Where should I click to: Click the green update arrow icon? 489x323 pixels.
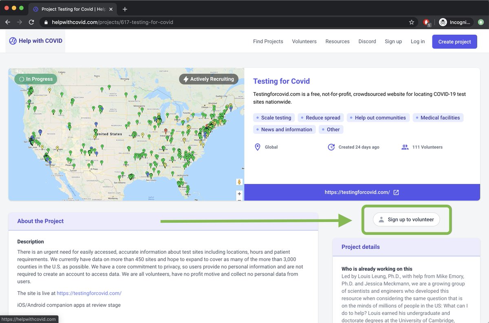click(x=481, y=22)
